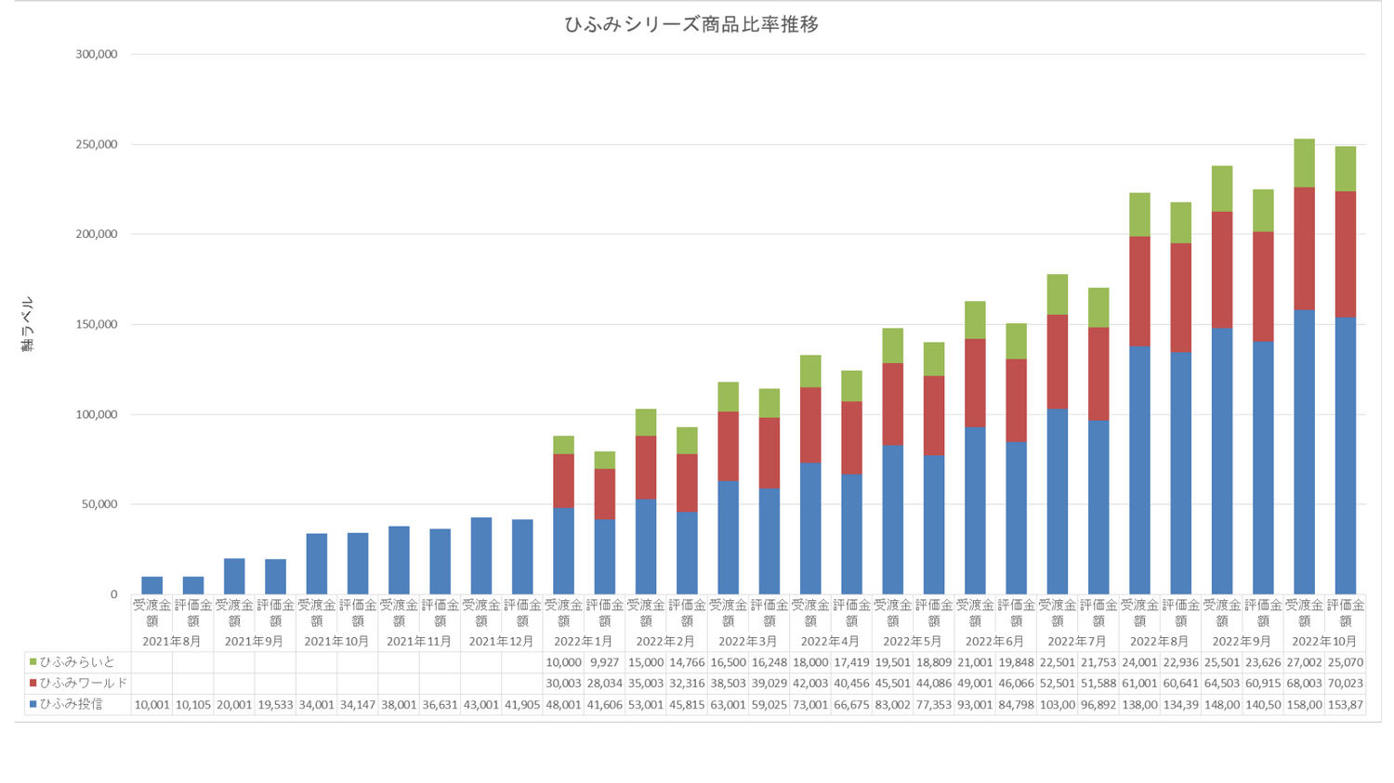Select the data table cell 19,533
This screenshot has width=1394, height=783.
click(275, 705)
